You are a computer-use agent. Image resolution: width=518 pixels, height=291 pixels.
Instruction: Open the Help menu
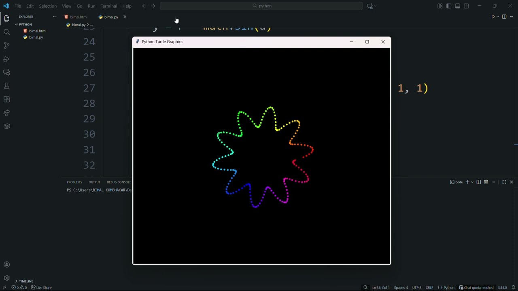pyautogui.click(x=127, y=6)
